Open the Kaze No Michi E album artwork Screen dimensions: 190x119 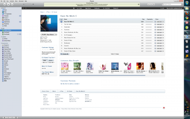pyautogui.click(x=49, y=23)
